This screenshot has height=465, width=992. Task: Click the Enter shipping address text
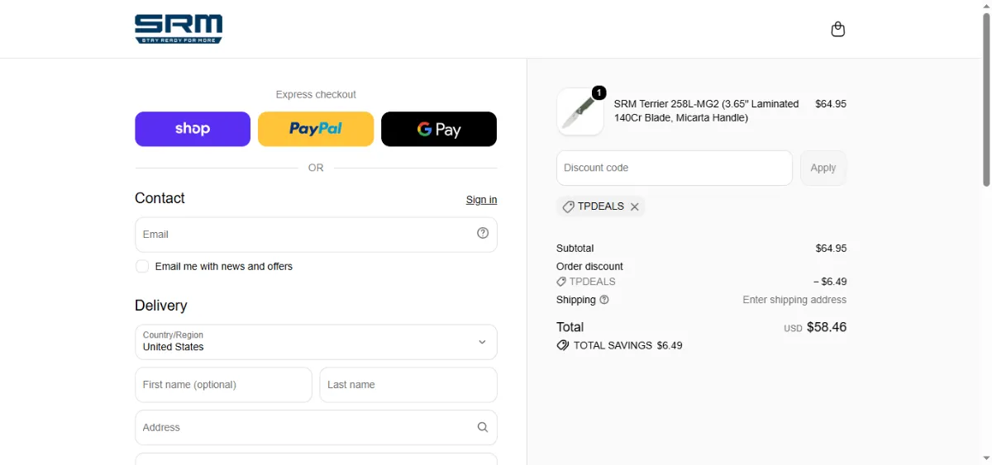(x=794, y=300)
